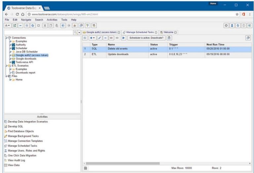The height and width of the screenshot is (173, 254).
Task: Open Manage Users, Roles and Rights activity
Action: 26,151
